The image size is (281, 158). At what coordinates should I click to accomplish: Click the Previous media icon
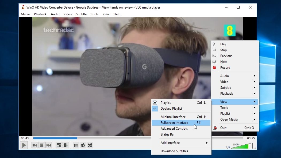34,145
